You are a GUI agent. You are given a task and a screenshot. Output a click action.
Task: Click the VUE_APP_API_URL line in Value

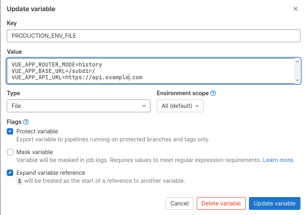point(77,77)
